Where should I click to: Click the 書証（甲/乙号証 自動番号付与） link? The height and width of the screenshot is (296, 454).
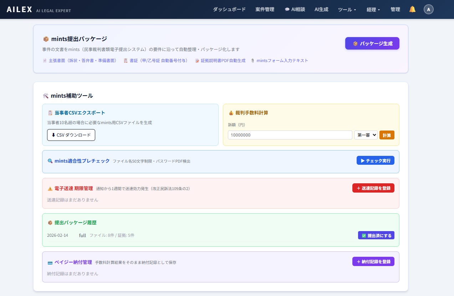pos(155,61)
